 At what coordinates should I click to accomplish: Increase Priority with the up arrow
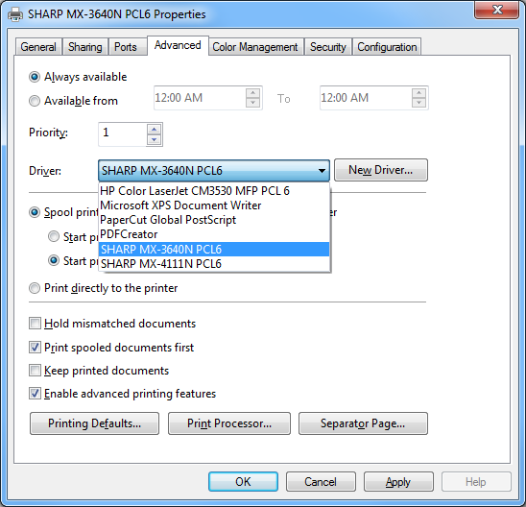154,130
